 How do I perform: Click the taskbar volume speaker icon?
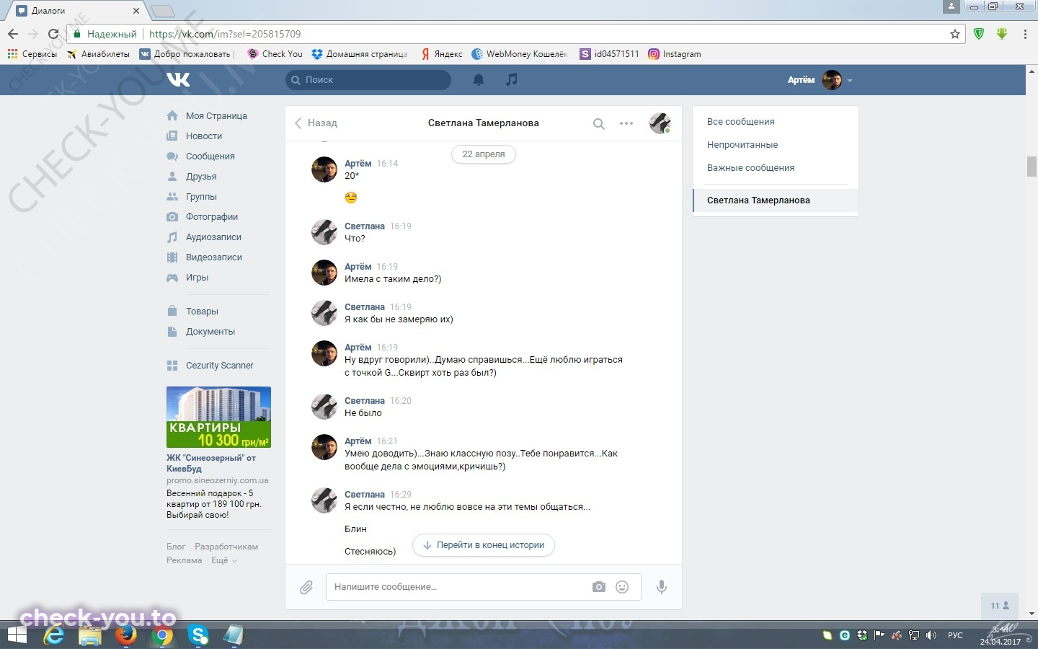point(931,635)
